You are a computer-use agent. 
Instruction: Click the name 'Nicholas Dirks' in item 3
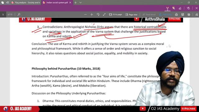pos(94,27)
